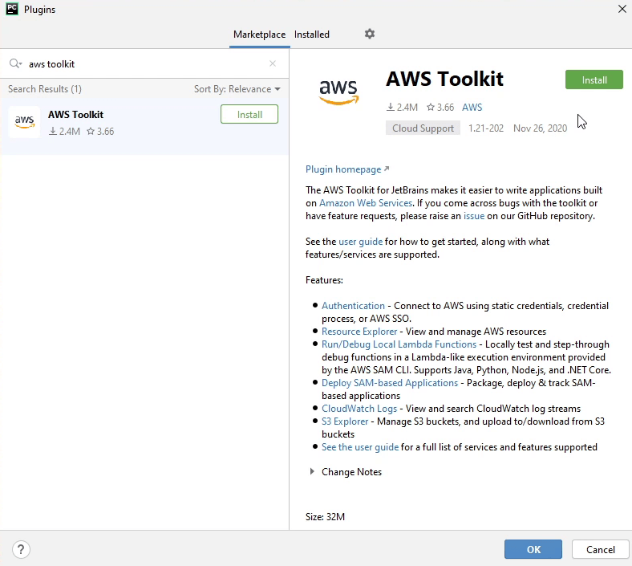This screenshot has width=632, height=566.
Task: Click the AWS logo in search results
Action: tap(24, 122)
